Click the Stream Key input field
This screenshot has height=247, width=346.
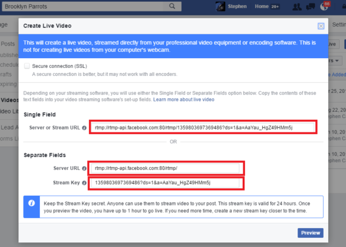click(x=166, y=183)
